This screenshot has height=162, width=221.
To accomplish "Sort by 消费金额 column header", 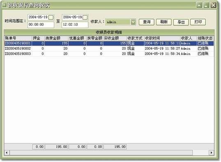I will [57, 38].
